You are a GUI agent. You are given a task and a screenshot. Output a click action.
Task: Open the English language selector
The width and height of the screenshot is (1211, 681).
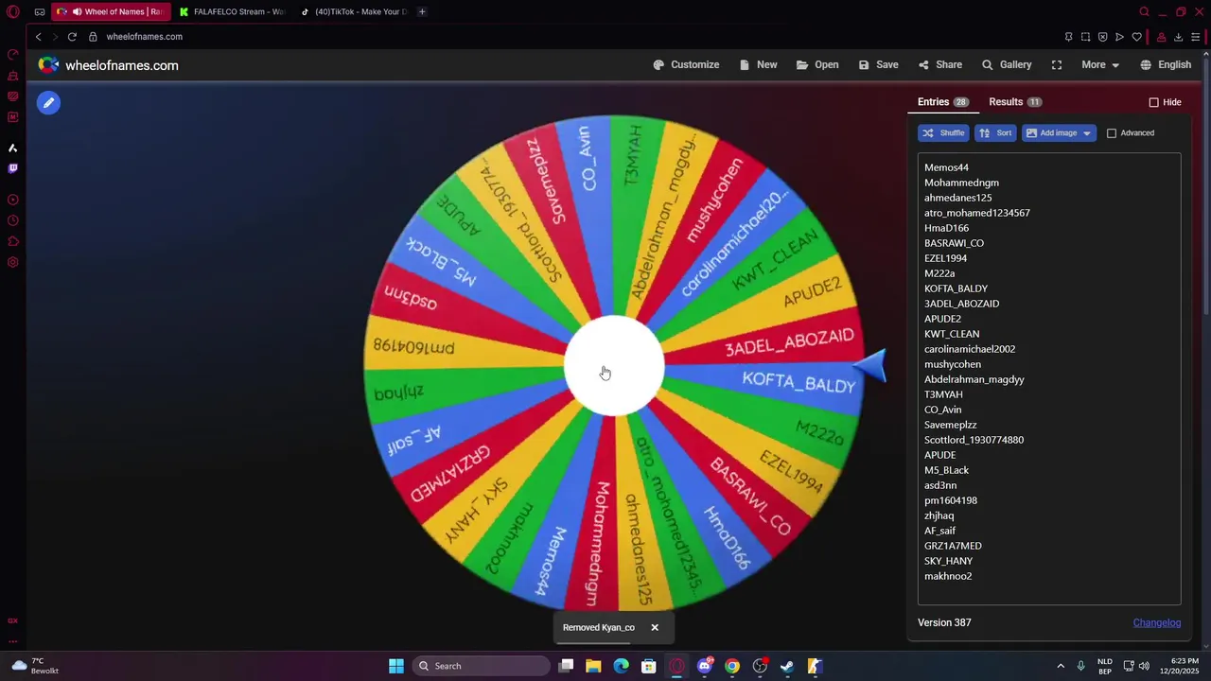point(1166,64)
